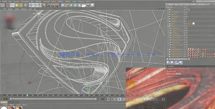Click the red Record Active Objects button
Viewport: 215px width, 109px height.
point(135,99)
